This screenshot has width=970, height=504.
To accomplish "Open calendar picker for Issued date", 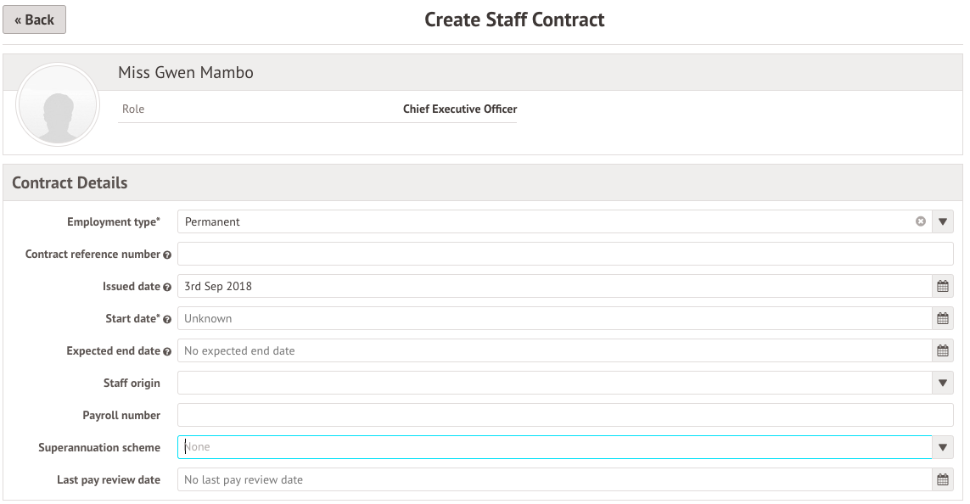I will click(x=942, y=286).
